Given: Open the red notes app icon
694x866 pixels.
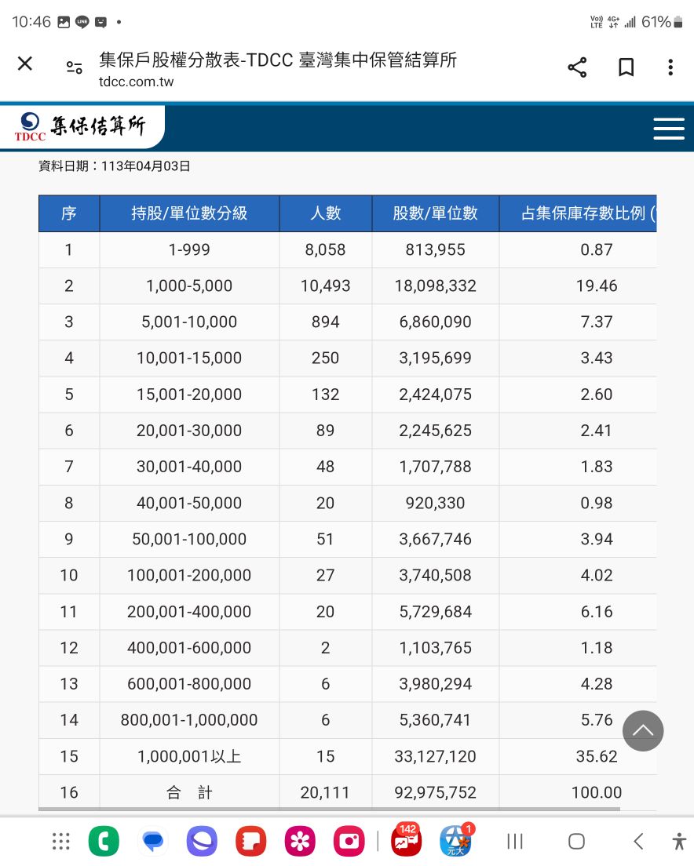Looking at the screenshot, I should 251,841.
